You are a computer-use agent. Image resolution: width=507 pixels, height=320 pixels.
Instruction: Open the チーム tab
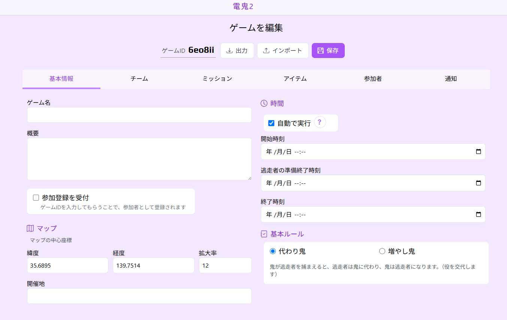tap(139, 79)
